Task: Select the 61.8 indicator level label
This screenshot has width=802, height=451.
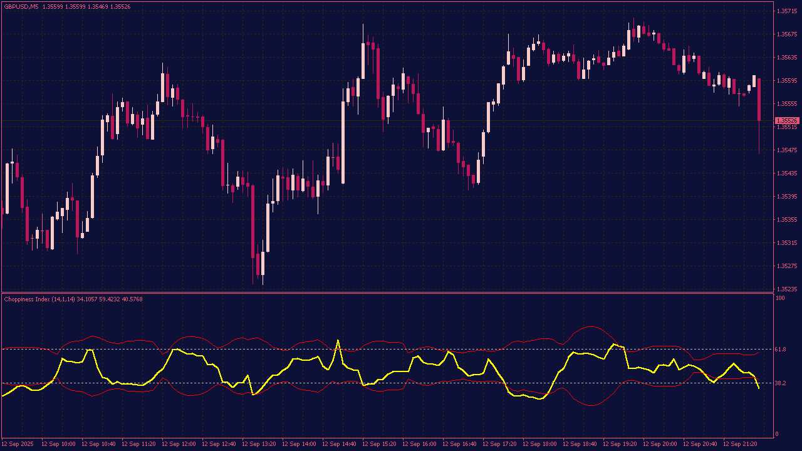Action: coord(781,349)
